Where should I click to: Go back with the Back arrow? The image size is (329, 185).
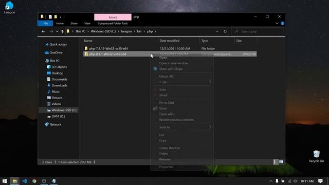[x=43, y=31]
